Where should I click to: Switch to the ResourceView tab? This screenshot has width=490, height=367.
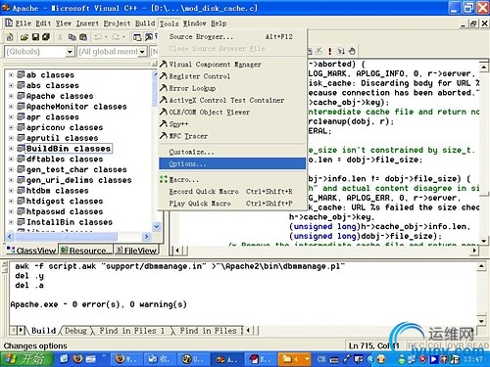[x=86, y=251]
